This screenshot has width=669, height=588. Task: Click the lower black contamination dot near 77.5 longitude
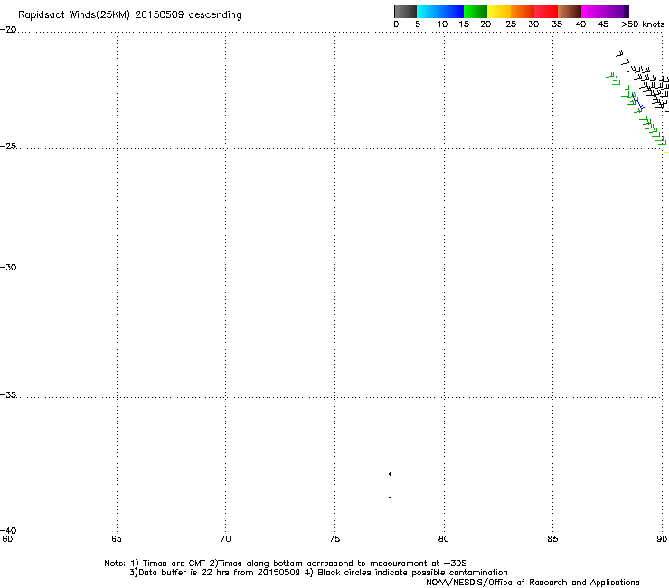click(390, 498)
